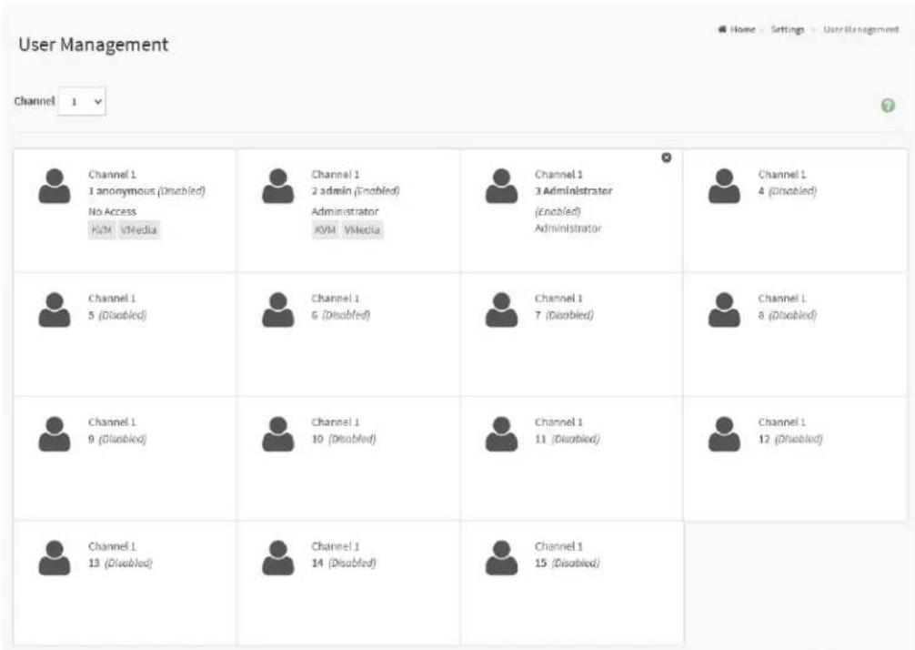Image resolution: width=915 pixels, height=650 pixels.
Task: Click the avatar icon of user slot 7
Action: pos(501,310)
